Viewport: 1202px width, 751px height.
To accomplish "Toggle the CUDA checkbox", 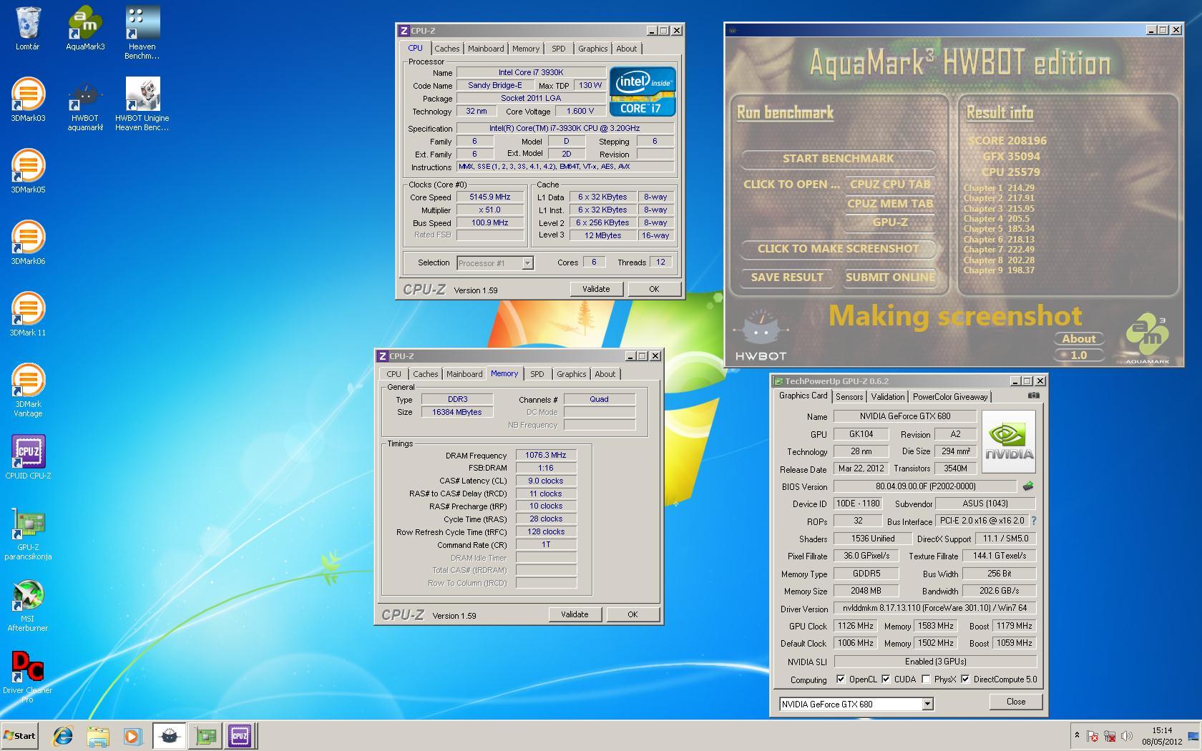I will (x=886, y=679).
